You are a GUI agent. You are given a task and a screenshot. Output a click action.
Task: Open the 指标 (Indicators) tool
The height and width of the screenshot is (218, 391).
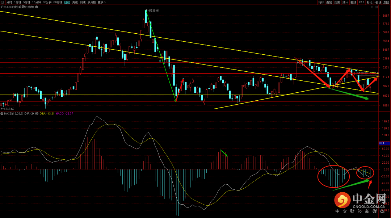(x=321, y=2)
